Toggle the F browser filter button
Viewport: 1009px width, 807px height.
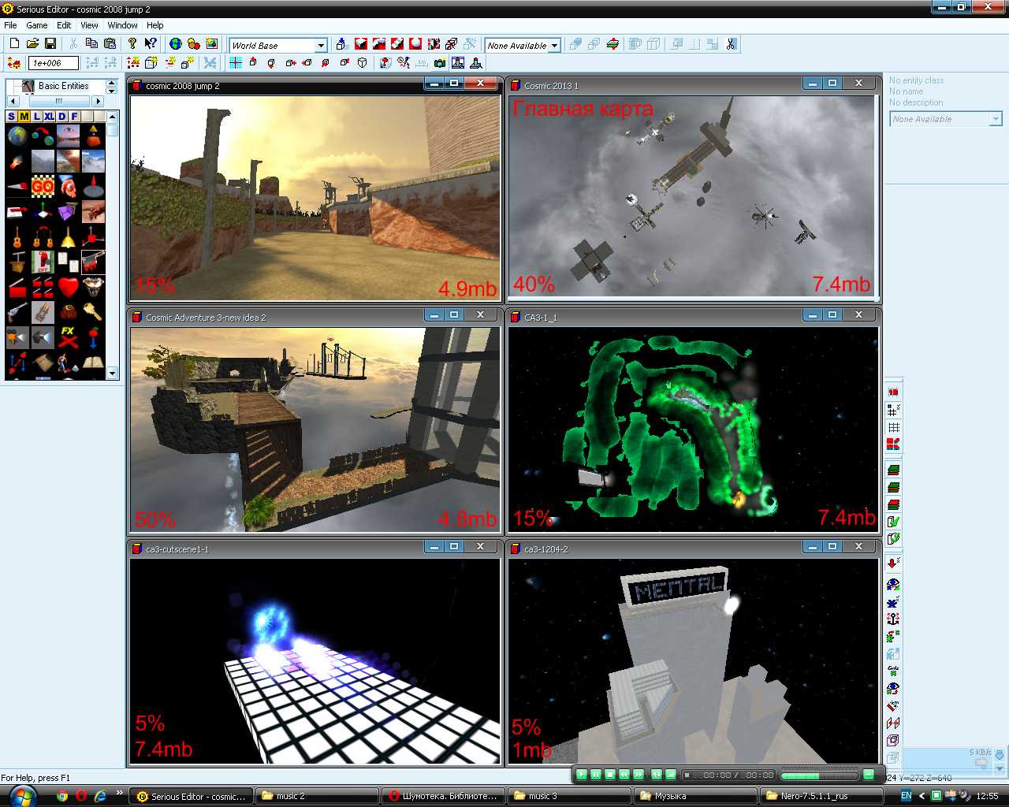point(74,117)
